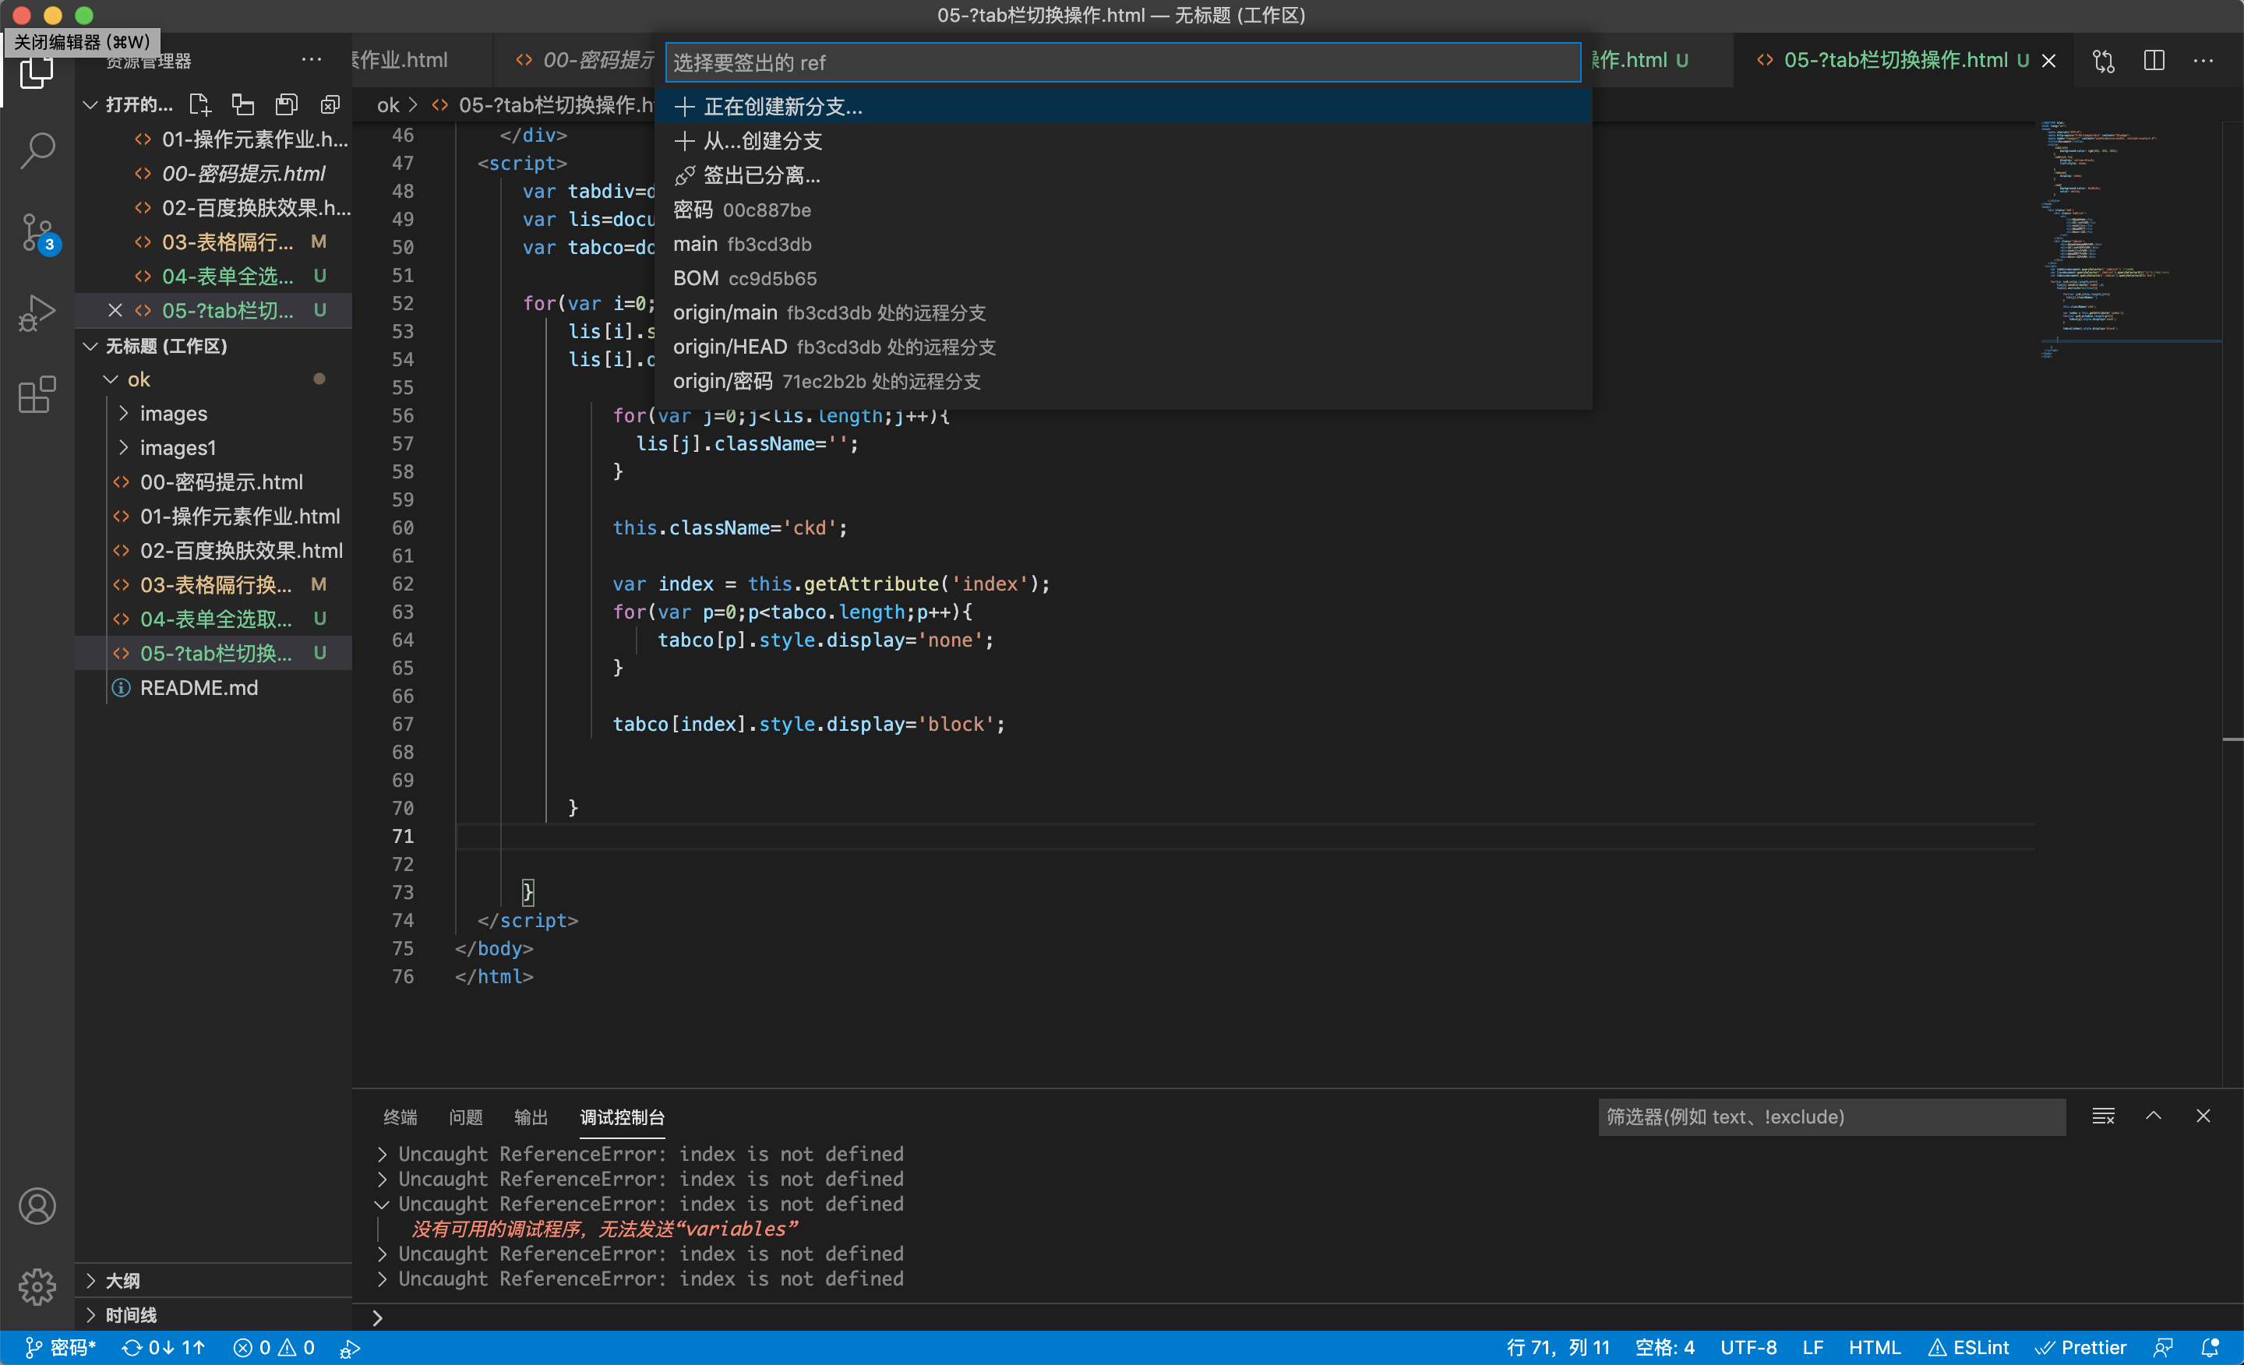This screenshot has height=1365, width=2244.
Task: Open 00-密码提示.html in the ok folder
Action: (221, 482)
